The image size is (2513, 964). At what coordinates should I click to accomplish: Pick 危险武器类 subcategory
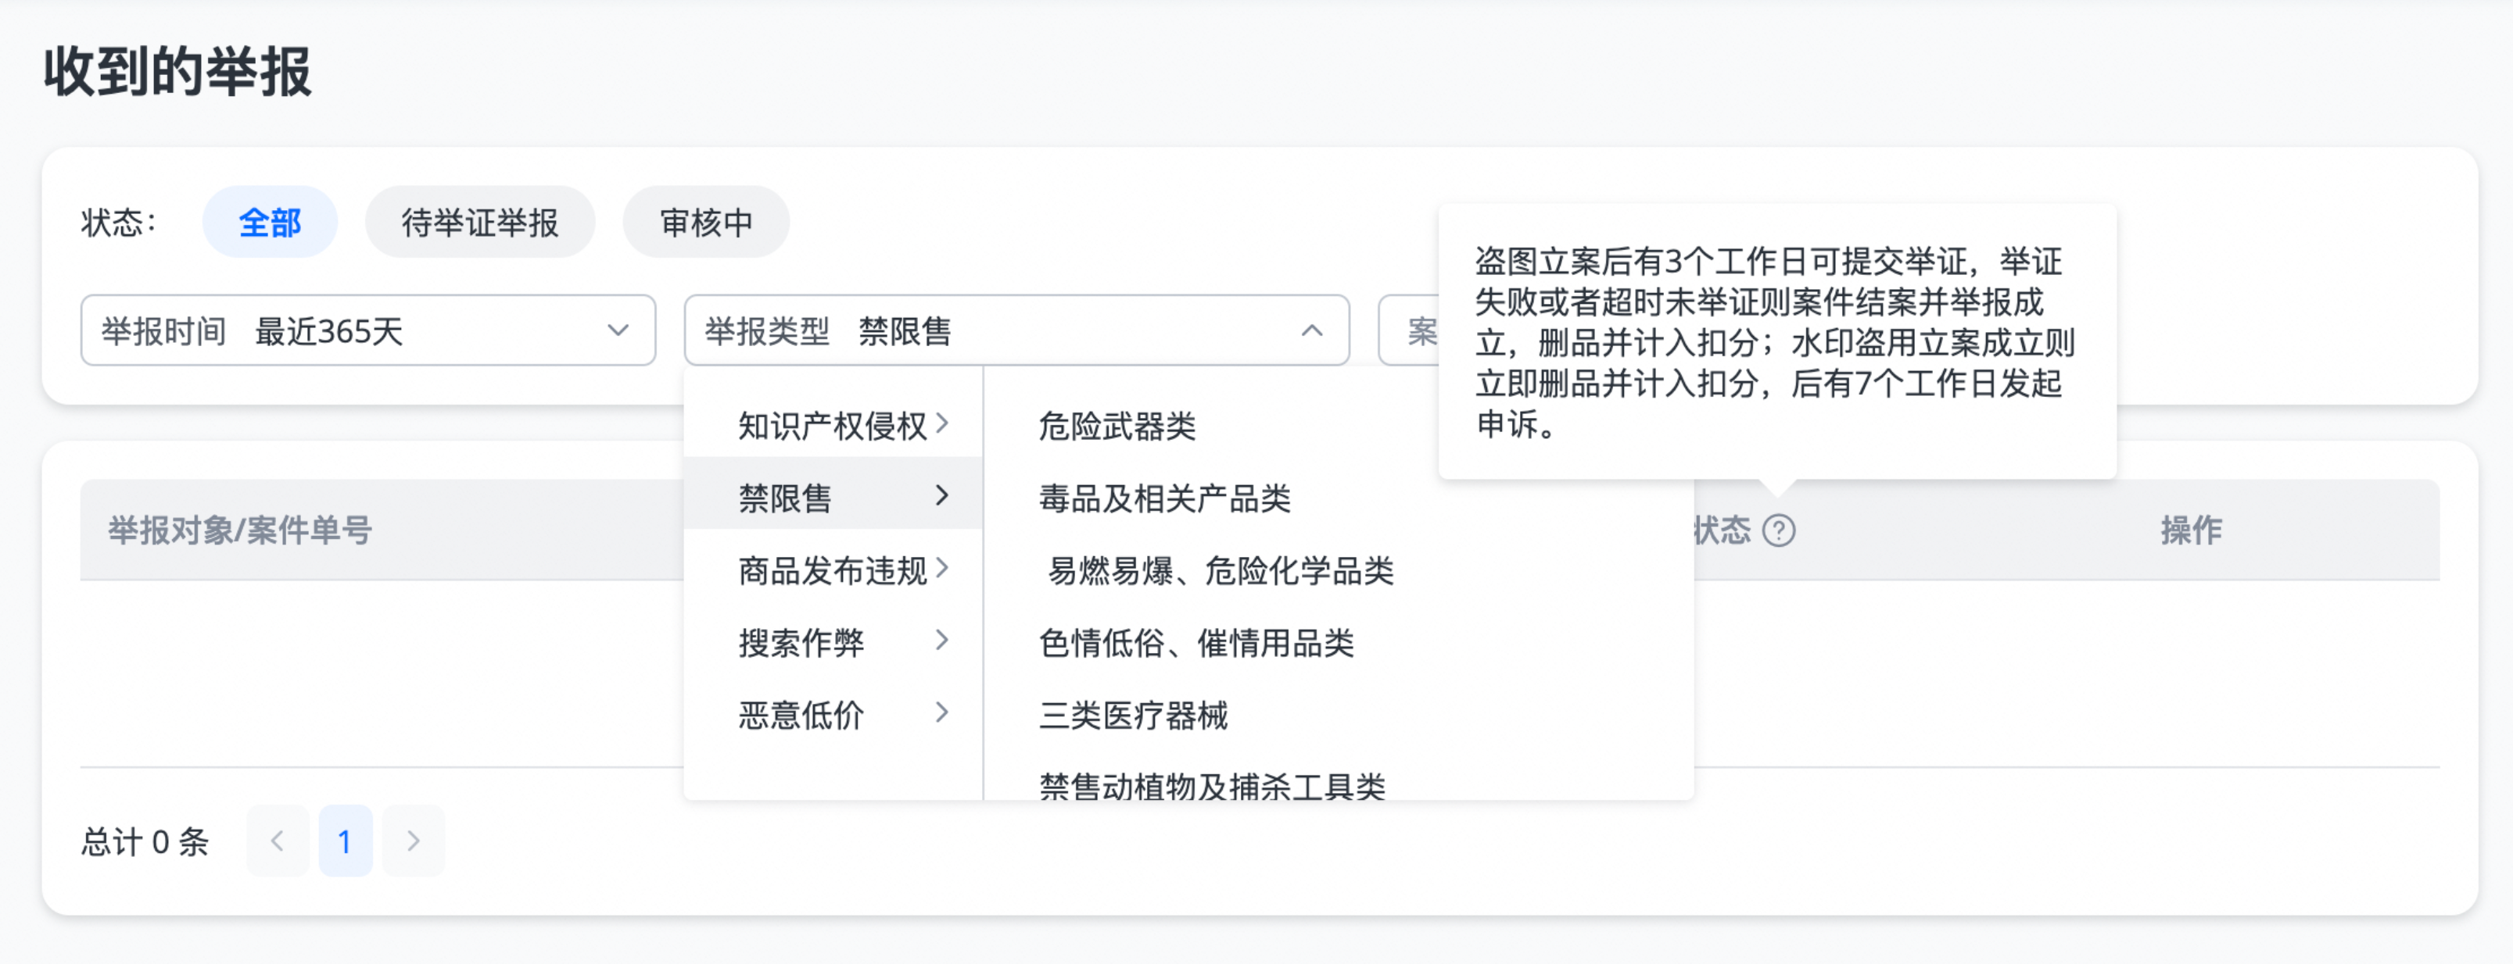(x=1117, y=425)
